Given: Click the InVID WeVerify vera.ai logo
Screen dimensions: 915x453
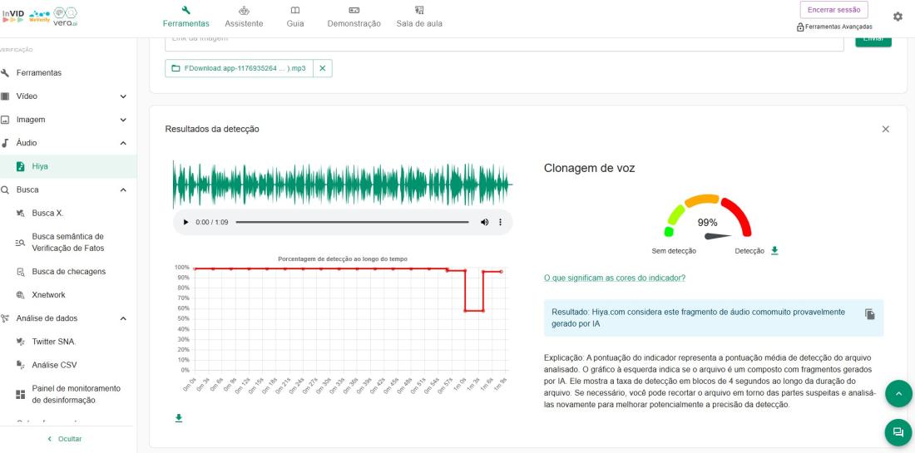Looking at the screenshot, I should (40, 15).
